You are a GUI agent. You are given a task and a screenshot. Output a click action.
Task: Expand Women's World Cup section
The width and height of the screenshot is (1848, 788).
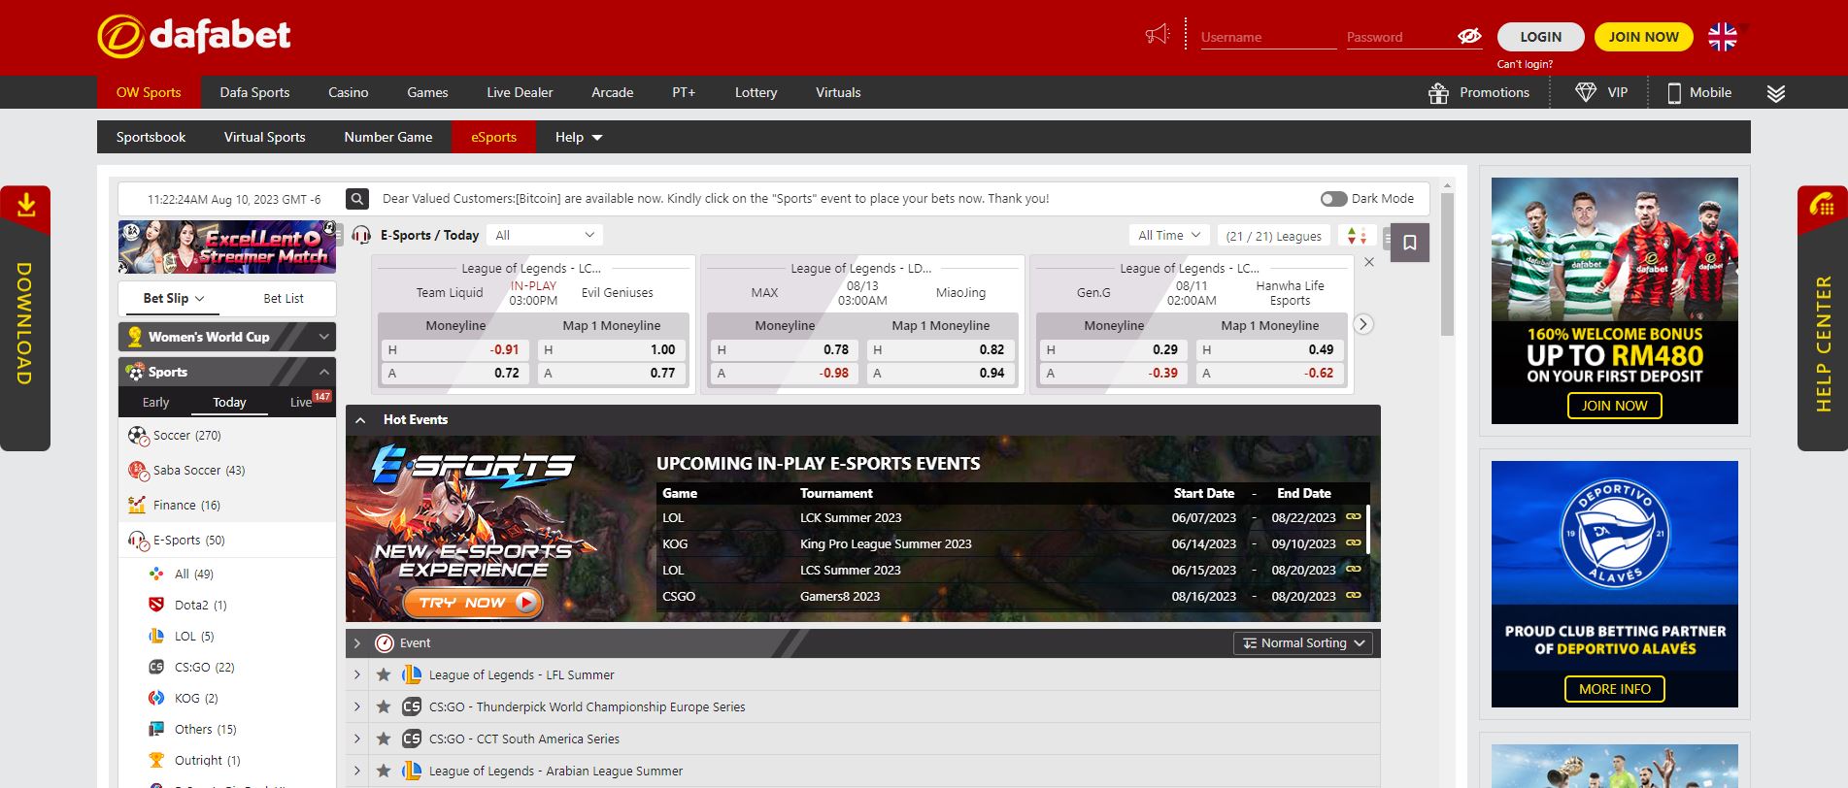tap(227, 337)
